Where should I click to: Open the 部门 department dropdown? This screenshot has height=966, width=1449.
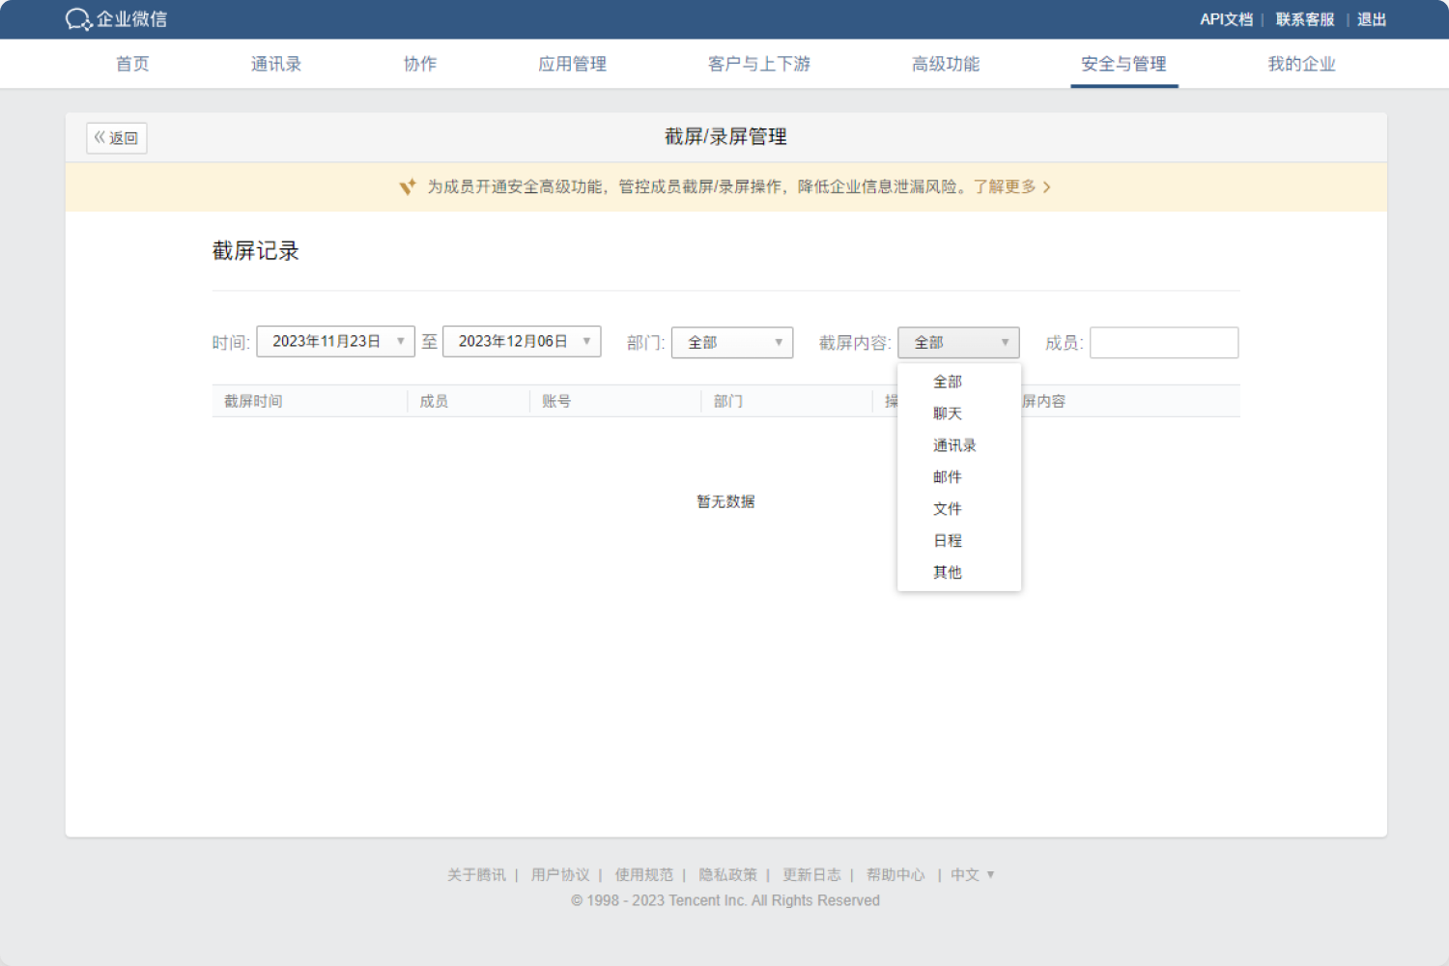point(731,342)
